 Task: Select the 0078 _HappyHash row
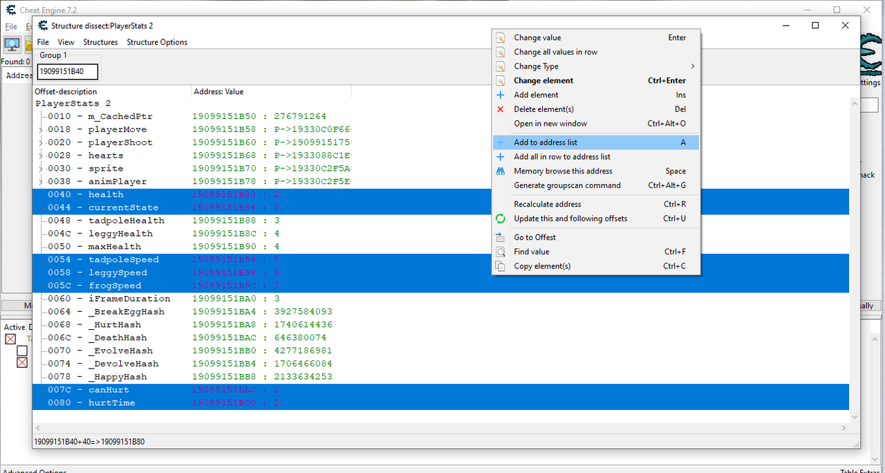point(441,377)
